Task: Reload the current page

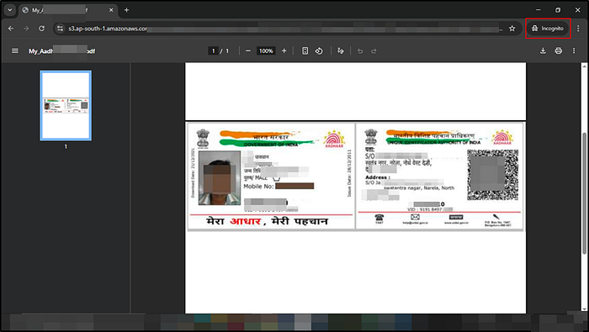Action: tap(42, 29)
